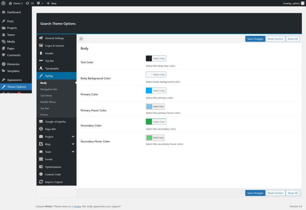This screenshot has height=210, width=306.
Task: Select the Sub Menu styling item
Action: 46,96
